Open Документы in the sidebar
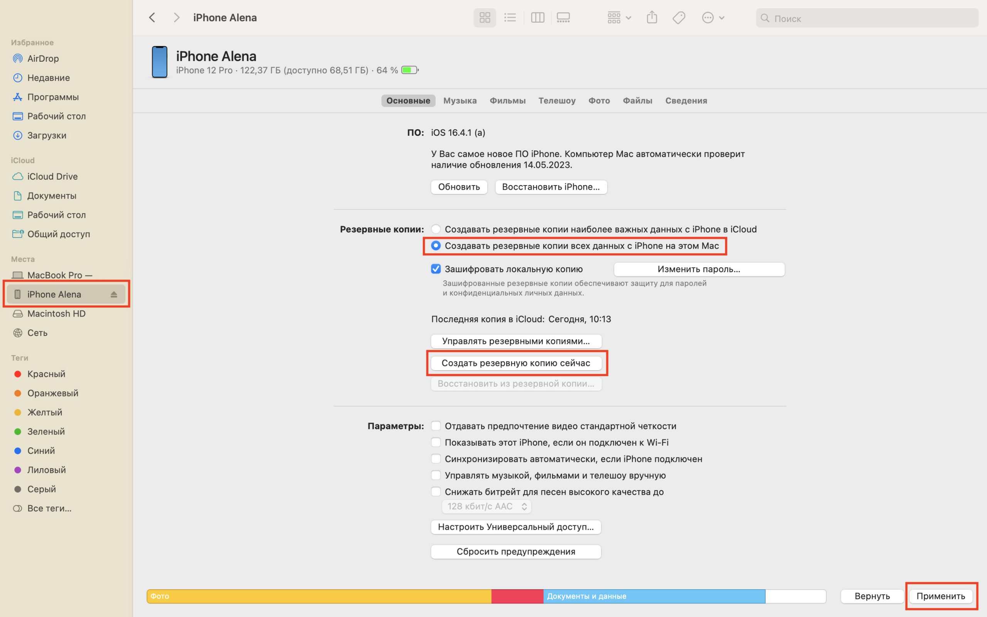Screen dimensions: 987x617 tap(66, 196)
